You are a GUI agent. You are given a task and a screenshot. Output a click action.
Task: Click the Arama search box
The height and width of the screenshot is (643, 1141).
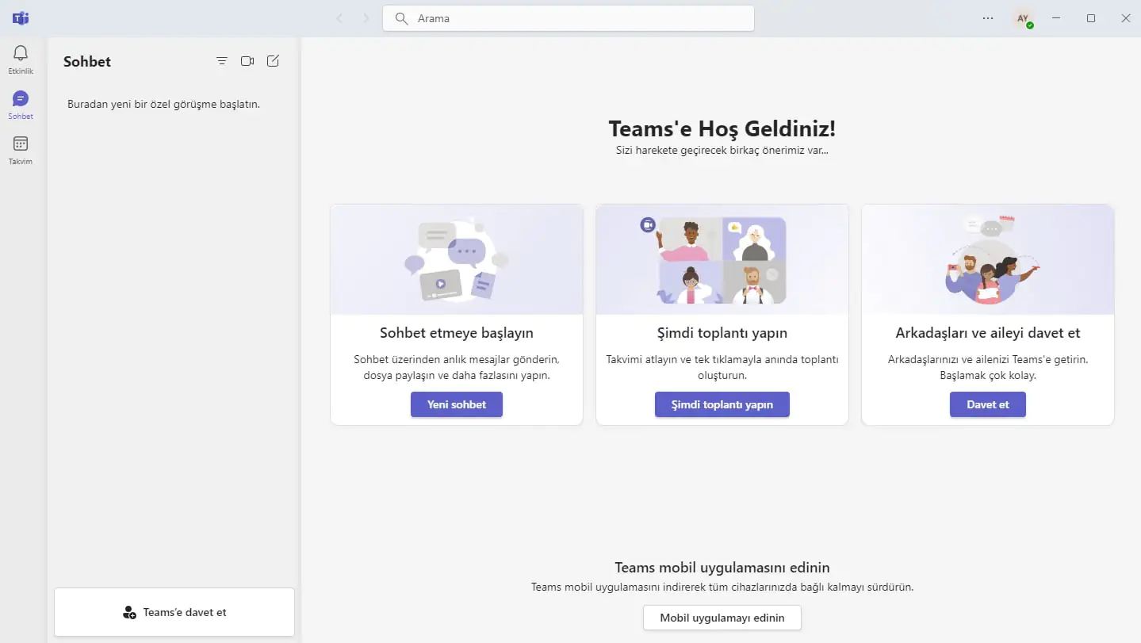pyautogui.click(x=568, y=18)
